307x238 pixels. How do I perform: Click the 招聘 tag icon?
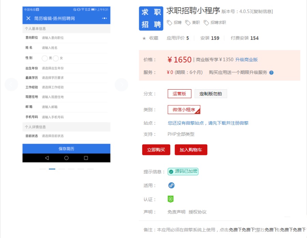pyautogui.click(x=169, y=23)
